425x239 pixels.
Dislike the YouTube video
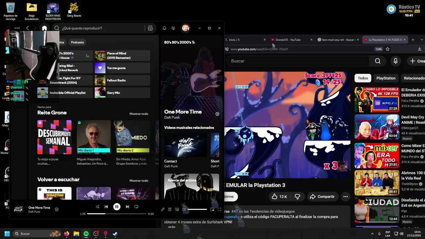[297, 197]
